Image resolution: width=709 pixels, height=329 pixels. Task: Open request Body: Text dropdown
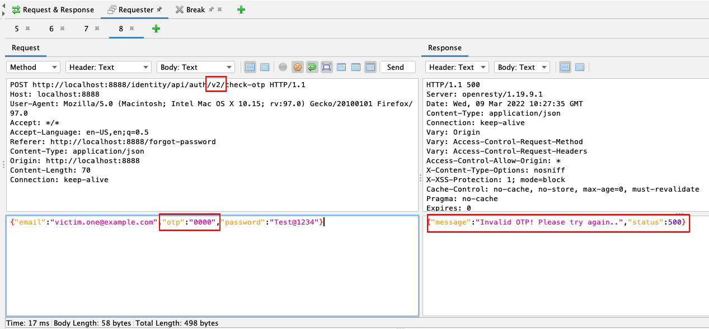(196, 67)
